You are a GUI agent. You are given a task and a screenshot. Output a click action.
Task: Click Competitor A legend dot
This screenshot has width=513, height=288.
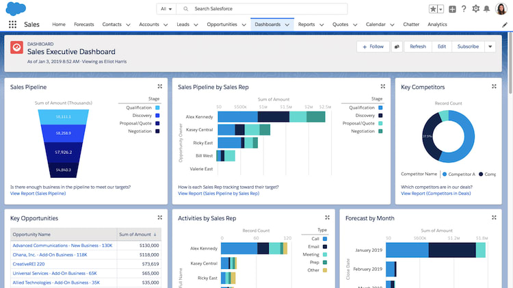click(445, 174)
